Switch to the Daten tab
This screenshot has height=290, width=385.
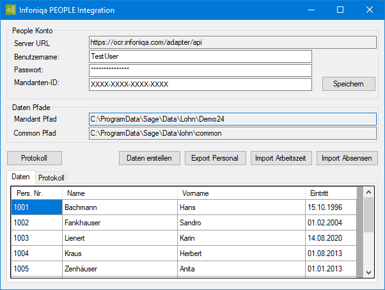21,177
